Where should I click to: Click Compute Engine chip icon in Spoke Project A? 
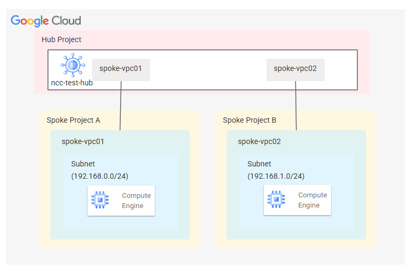[x=99, y=200]
